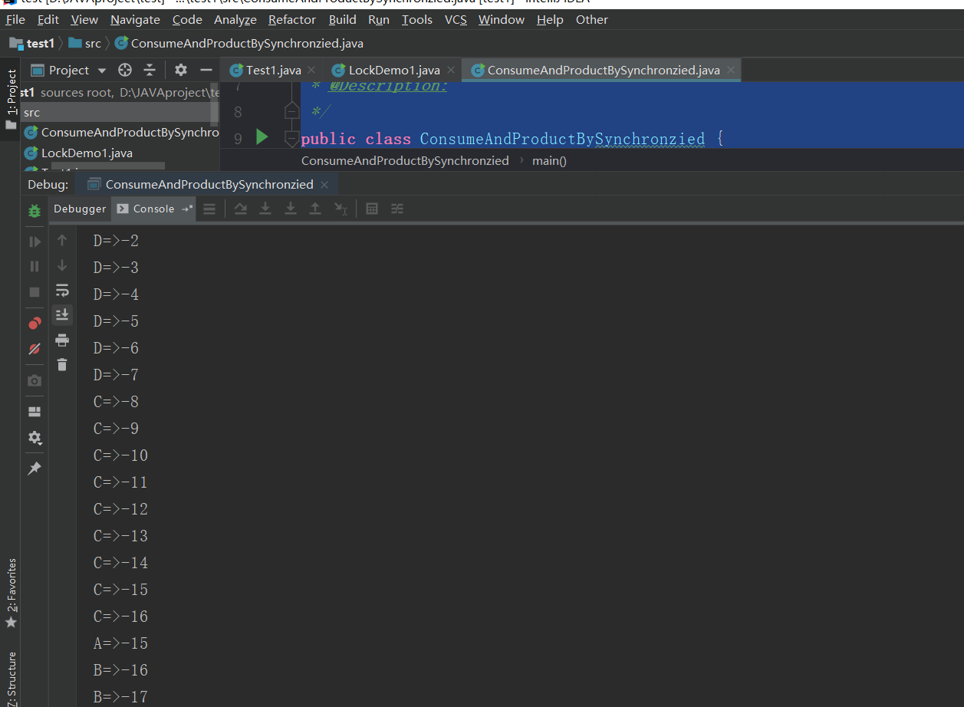Open the VCS menu
The height and width of the screenshot is (707, 964).
tap(456, 20)
